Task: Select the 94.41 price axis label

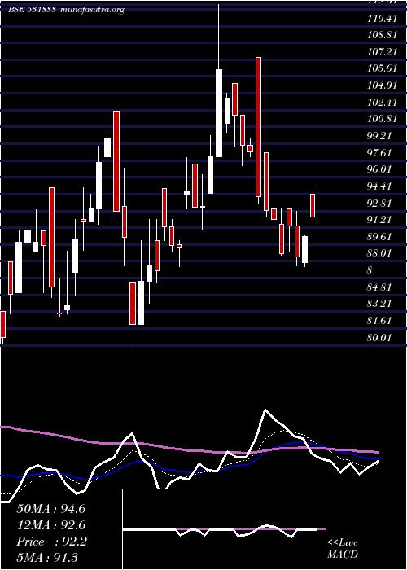Action: 379,186
